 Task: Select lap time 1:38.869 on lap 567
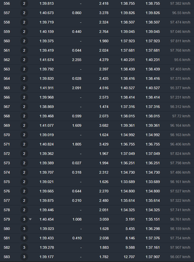tap(47, 107)
